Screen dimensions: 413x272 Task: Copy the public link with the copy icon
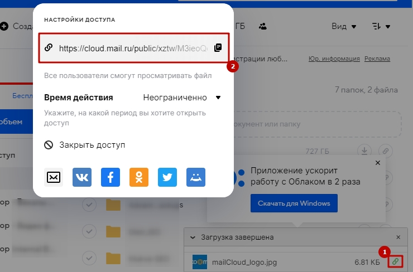(x=218, y=47)
